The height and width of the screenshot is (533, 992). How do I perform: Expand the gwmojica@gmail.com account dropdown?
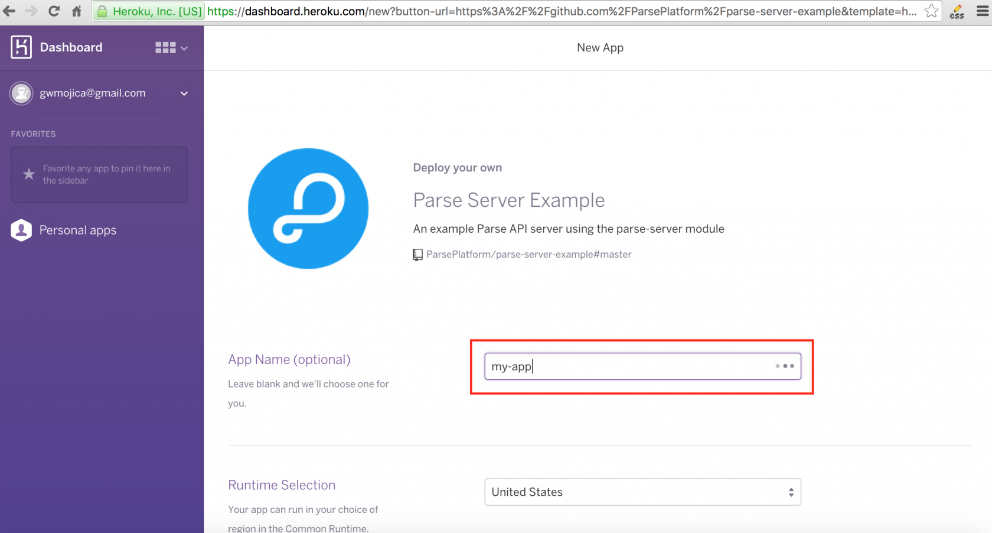coord(184,93)
